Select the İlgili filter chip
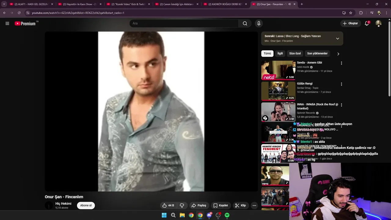Image resolution: width=391 pixels, height=220 pixels. 280,53
